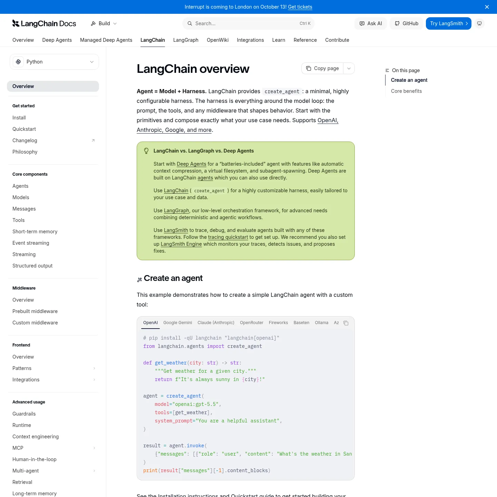Open Guardrails in the sidebar
Image resolution: width=497 pixels, height=497 pixels.
click(53, 414)
